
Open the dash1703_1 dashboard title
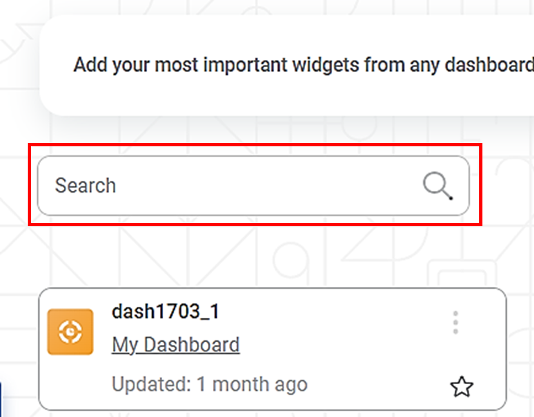pyautogui.click(x=165, y=312)
